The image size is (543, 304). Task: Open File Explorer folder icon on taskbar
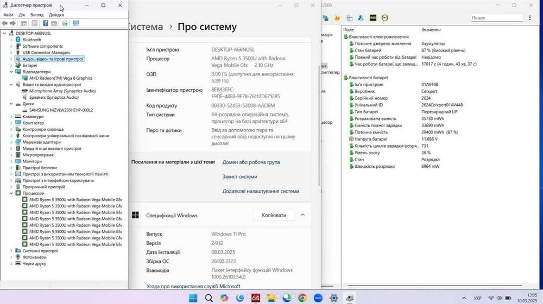point(271,298)
